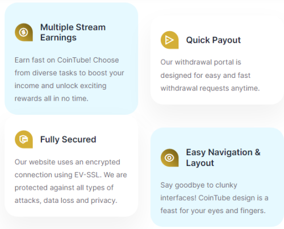This screenshot has width=284, height=229.
Task: Click the Earn fast on CoinTube description
Action: [x=69, y=80]
